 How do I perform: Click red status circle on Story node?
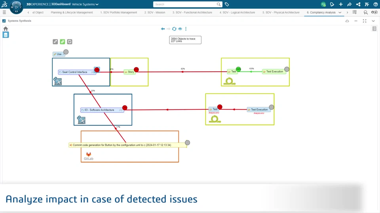click(x=136, y=69)
